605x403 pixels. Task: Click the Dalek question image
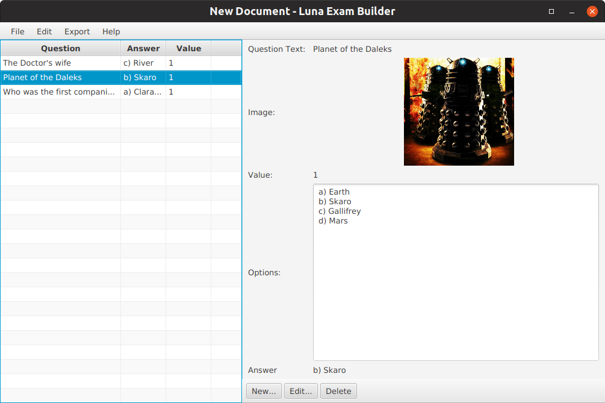tap(459, 111)
